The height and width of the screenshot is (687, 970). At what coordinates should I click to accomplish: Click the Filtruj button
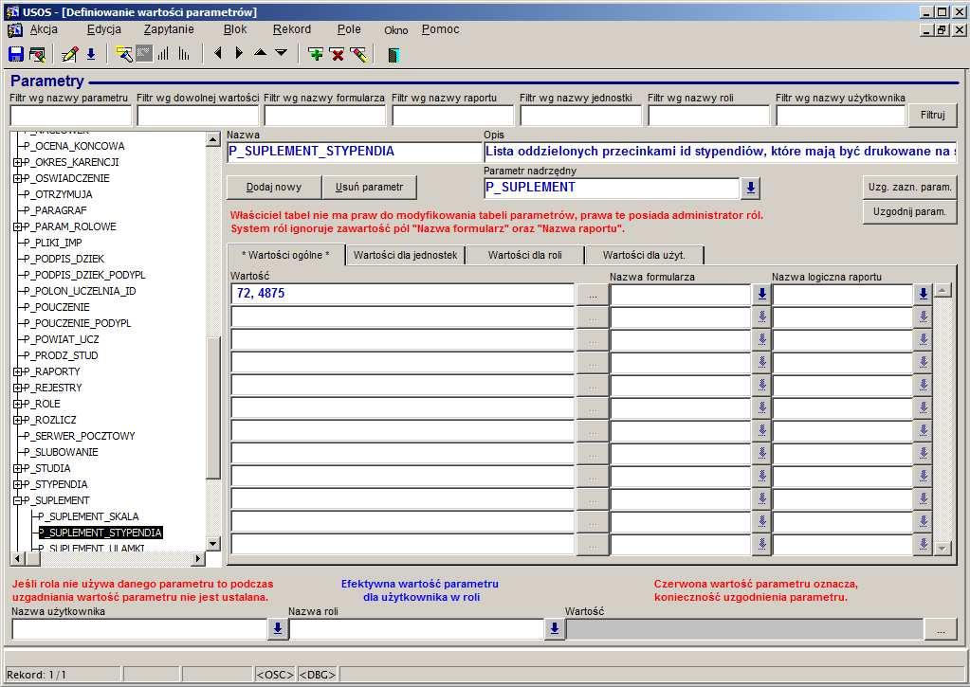(933, 115)
